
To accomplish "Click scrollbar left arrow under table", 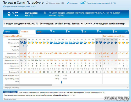I will (4, 85).
